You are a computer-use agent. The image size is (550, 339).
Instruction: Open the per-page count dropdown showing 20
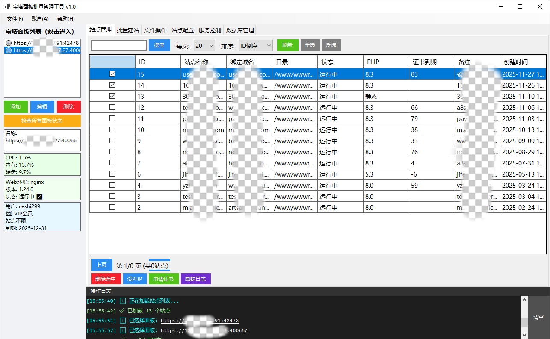pos(204,45)
